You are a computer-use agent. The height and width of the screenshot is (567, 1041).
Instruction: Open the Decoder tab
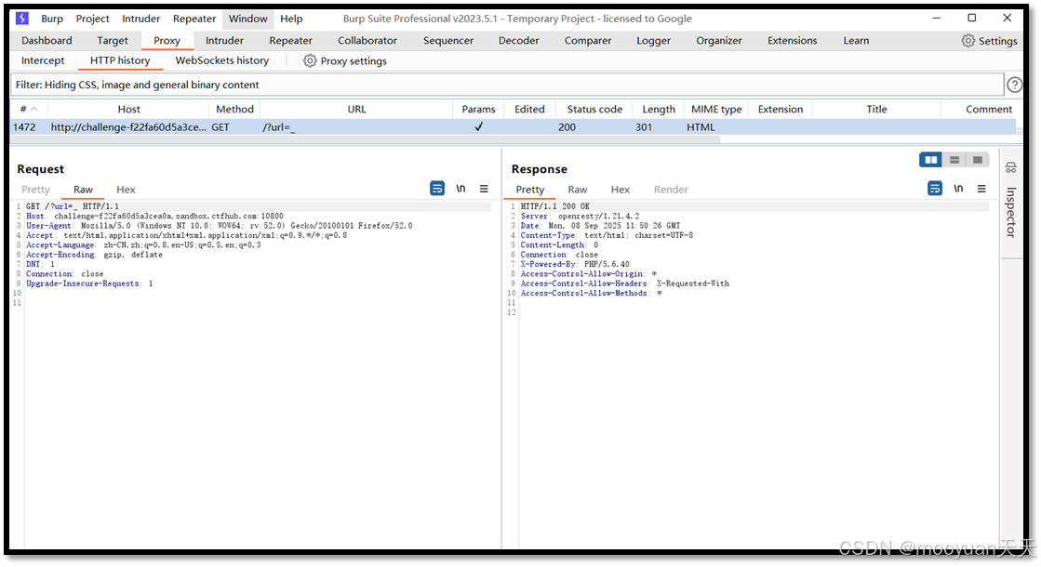[x=518, y=41]
